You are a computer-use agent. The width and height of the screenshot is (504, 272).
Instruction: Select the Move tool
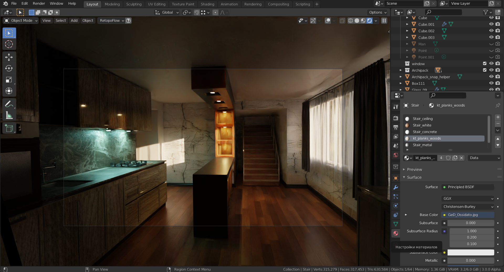pos(9,57)
